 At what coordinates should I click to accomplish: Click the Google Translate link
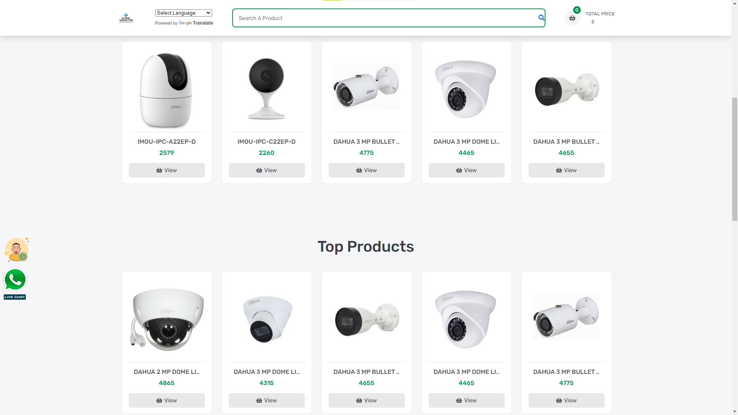coord(196,23)
